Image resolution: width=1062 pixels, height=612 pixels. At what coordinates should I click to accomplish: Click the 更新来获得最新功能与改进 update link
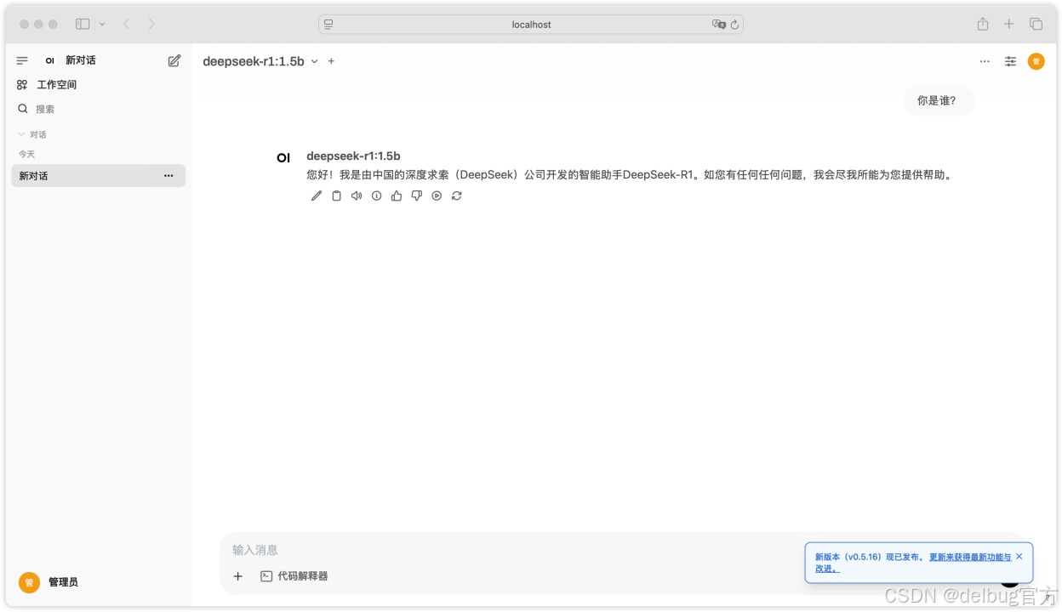[x=913, y=563]
